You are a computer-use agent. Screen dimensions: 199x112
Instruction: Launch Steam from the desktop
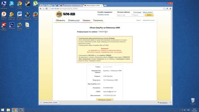tap(27, 4)
